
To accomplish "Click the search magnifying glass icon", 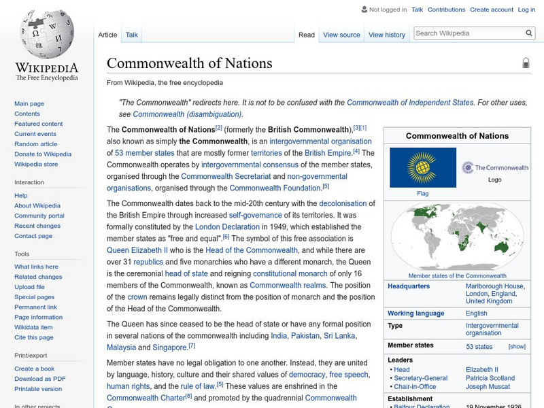I will click(x=529, y=33).
